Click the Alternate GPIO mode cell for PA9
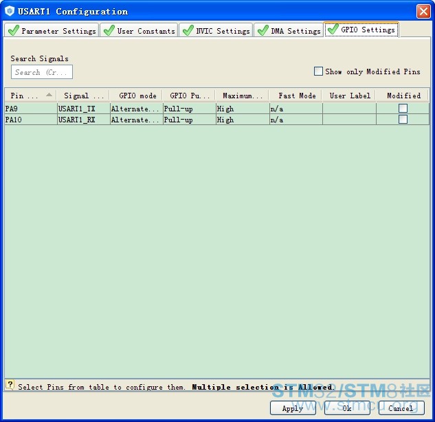Viewport: 435px width, 422px height. 136,109
